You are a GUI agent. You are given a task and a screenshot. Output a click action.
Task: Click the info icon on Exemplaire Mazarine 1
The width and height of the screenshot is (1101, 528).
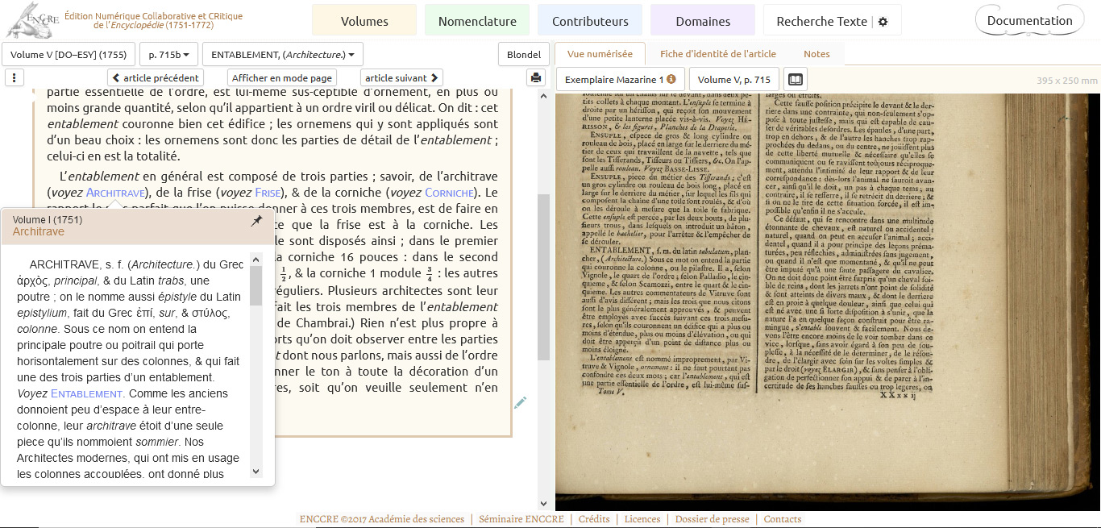tap(671, 80)
